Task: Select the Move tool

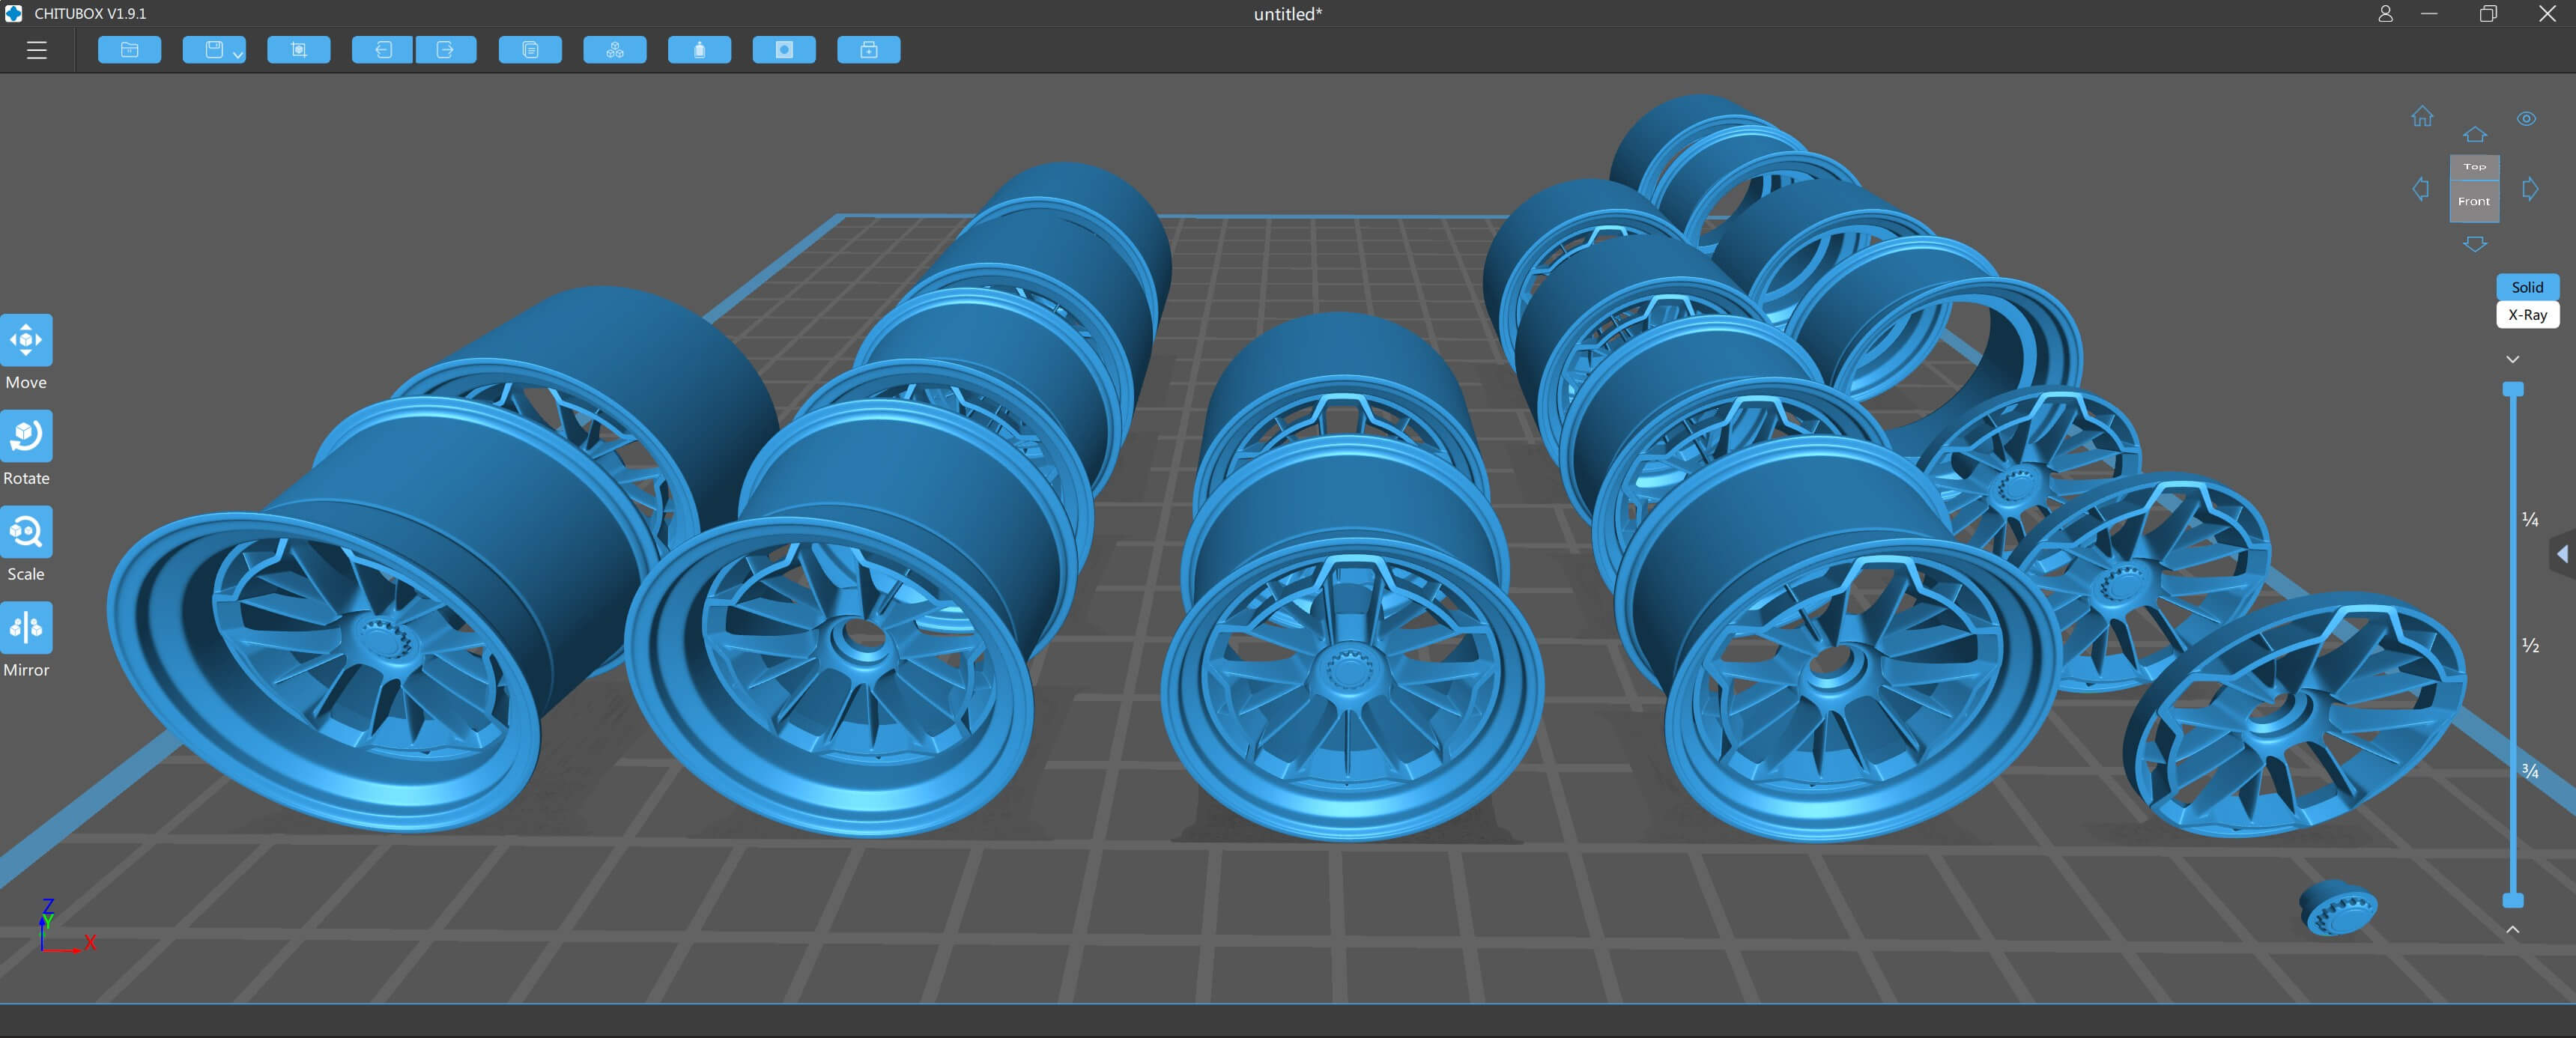Action: point(26,340)
